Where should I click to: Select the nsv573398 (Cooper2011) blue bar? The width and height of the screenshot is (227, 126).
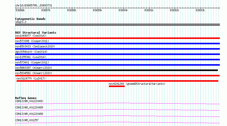(x=117, y=44)
